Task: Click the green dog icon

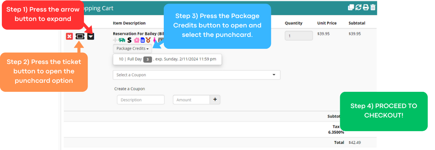Action: [x=122, y=40]
